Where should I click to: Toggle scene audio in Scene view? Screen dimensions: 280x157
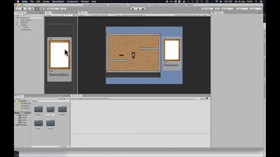point(74,15)
